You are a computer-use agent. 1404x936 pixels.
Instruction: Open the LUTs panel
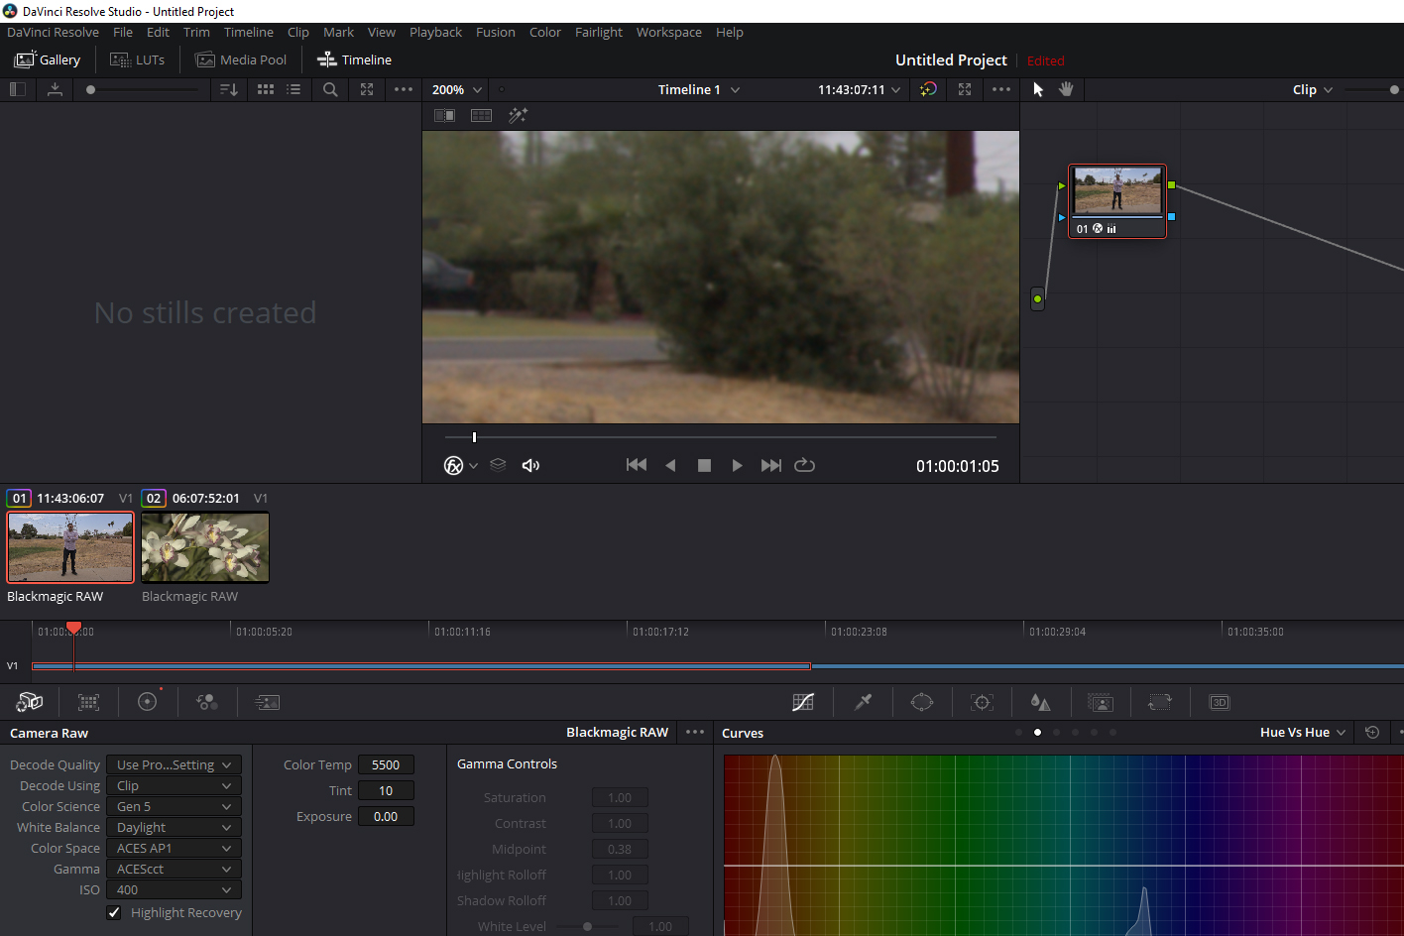pos(137,59)
